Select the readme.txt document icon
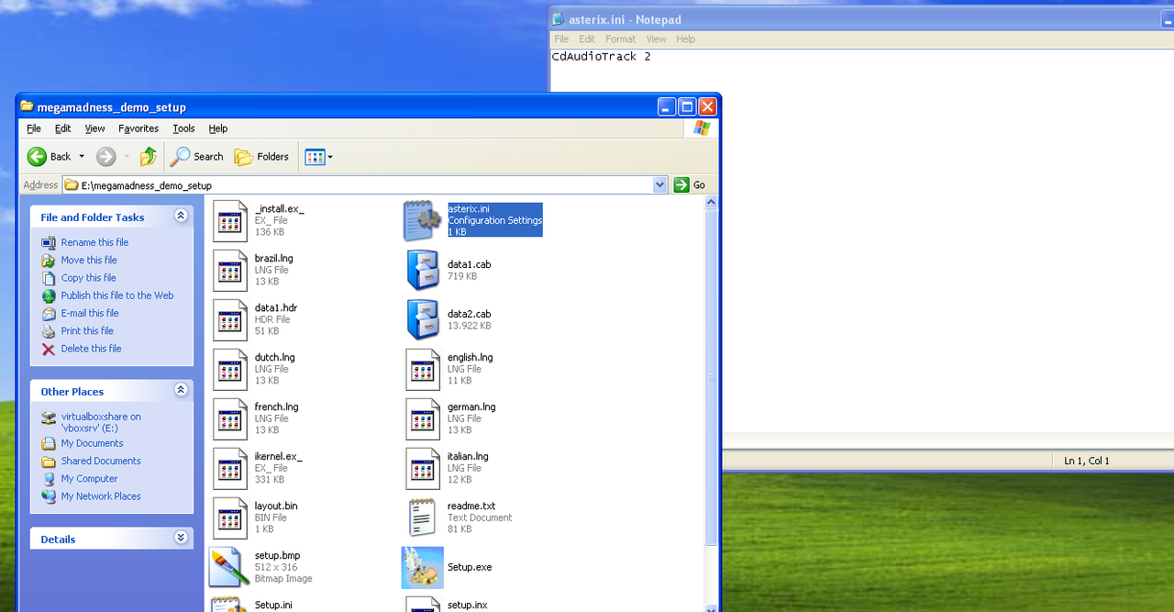1174x612 pixels. click(x=422, y=518)
